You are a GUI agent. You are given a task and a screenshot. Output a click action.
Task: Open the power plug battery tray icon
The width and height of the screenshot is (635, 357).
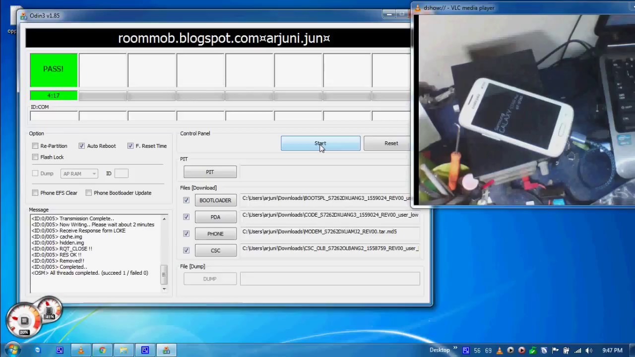click(x=566, y=351)
